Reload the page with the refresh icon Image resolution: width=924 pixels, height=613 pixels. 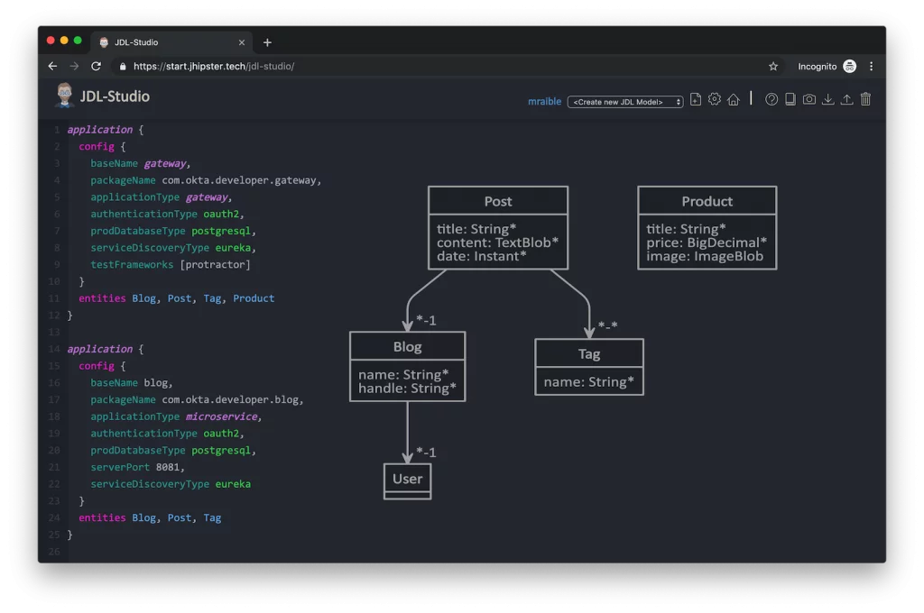(x=96, y=67)
